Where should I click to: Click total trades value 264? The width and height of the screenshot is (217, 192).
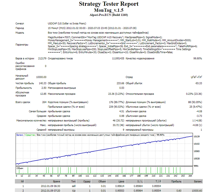[x=44, y=102]
